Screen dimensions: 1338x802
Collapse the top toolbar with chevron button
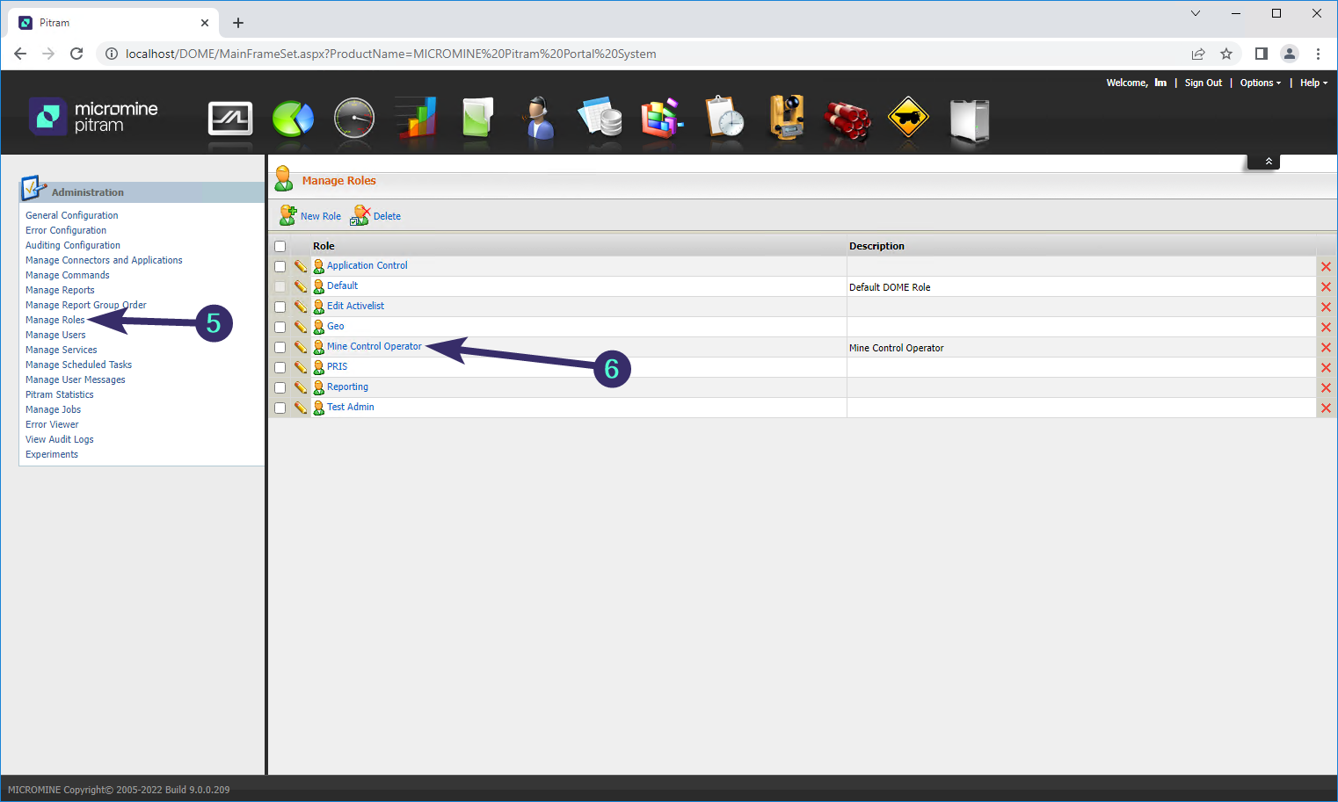(x=1268, y=162)
